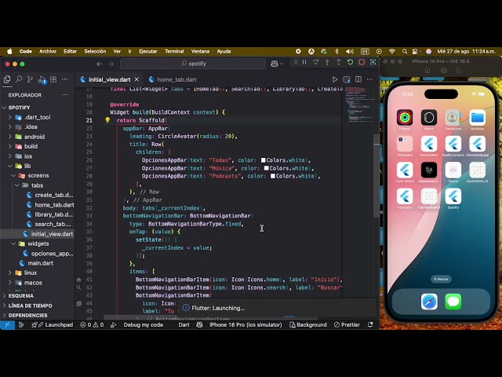
Task: Click the Colors.white swatch on line 28
Action: 273,176
